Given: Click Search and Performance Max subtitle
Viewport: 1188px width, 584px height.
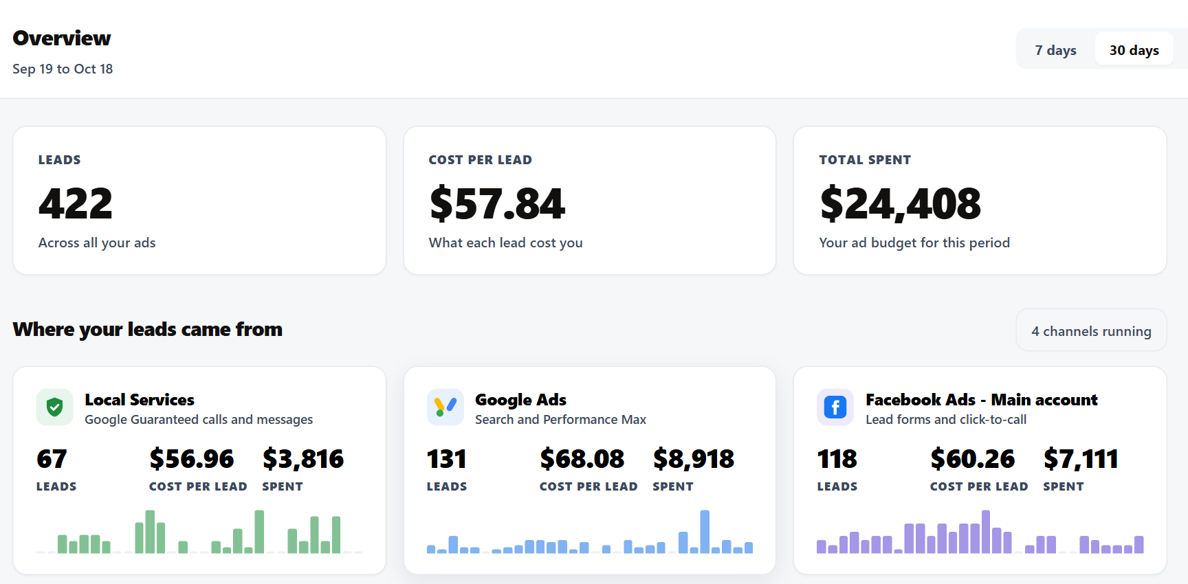Looking at the screenshot, I should pyautogui.click(x=560, y=420).
